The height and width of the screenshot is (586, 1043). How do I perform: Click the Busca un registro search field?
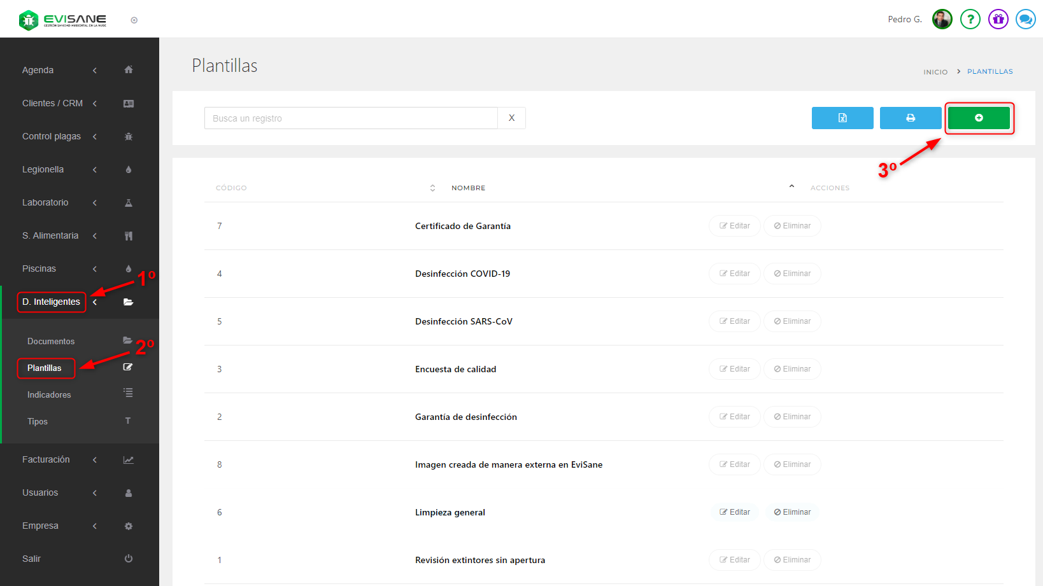[350, 118]
